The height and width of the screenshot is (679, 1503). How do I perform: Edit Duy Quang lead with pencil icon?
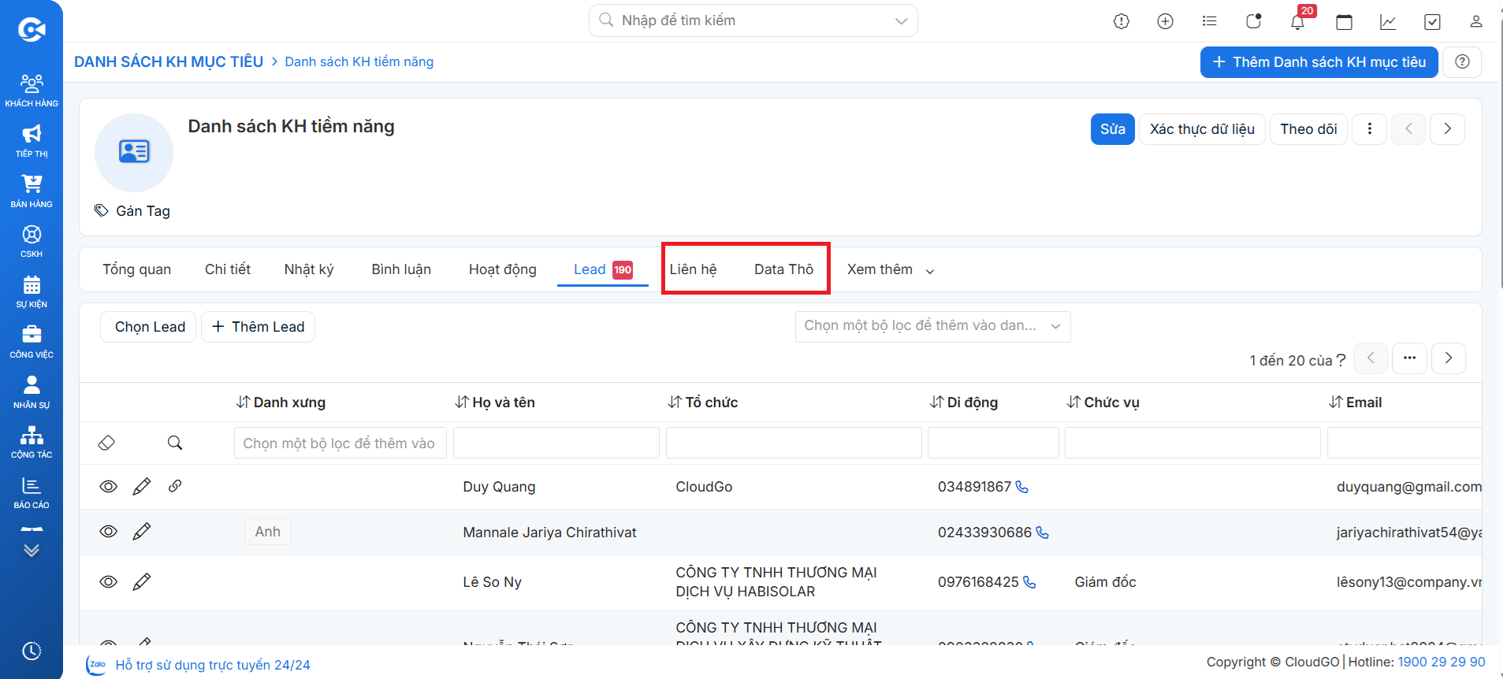142,487
